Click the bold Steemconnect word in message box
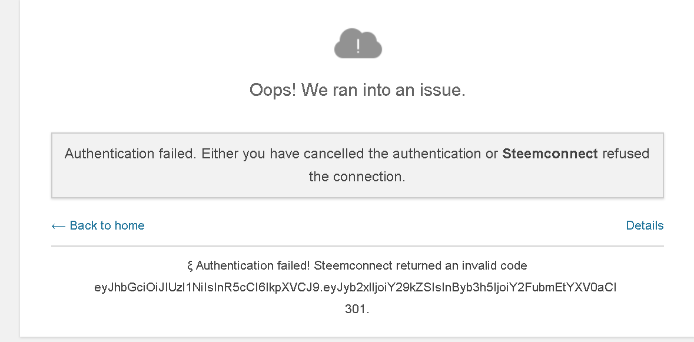Image resolution: width=694 pixels, height=342 pixels. (x=550, y=154)
